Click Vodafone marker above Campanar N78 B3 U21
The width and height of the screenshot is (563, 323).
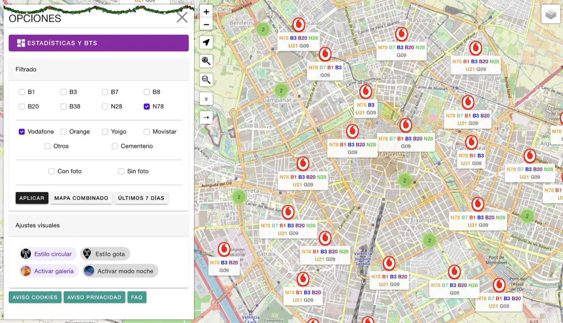pos(366,92)
